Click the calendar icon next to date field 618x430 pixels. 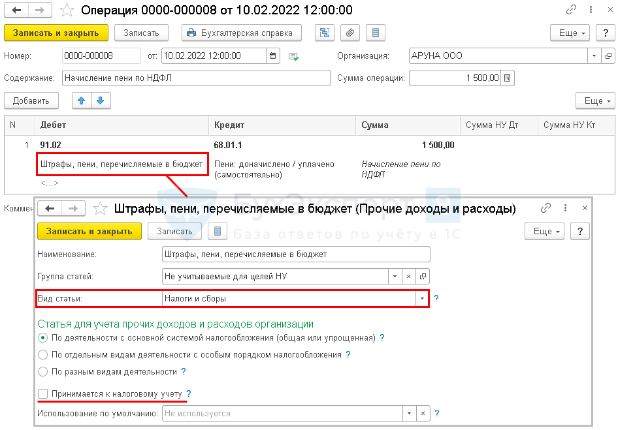(273, 56)
